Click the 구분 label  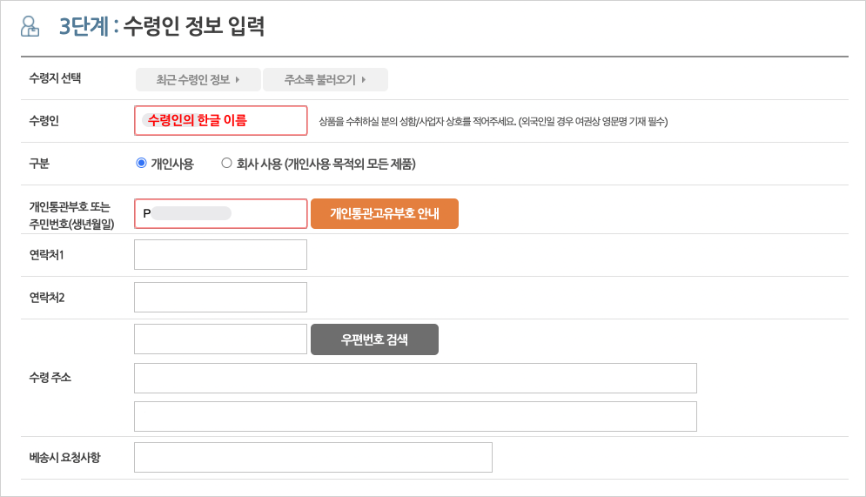coord(39,164)
